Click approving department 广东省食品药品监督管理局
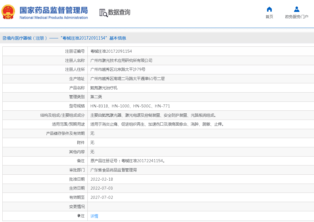Image resolution: width=314 pixels, height=222 pixels. [114, 170]
